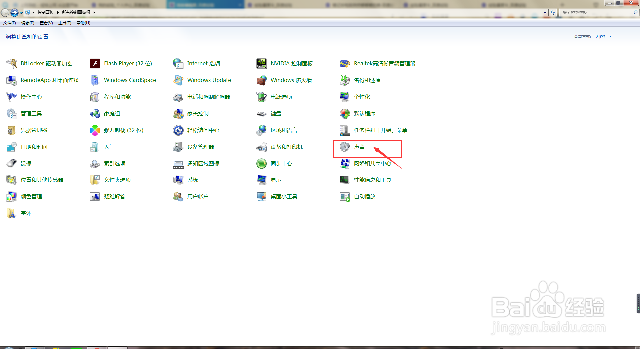This screenshot has height=349, width=640.
Task: Open 默认程序 icon
Action: (x=345, y=113)
